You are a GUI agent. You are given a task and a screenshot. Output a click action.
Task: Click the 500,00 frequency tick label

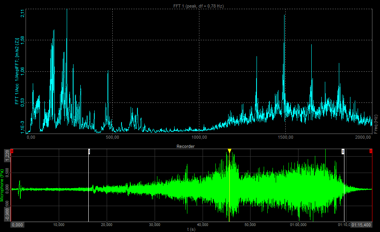[x=113, y=137]
